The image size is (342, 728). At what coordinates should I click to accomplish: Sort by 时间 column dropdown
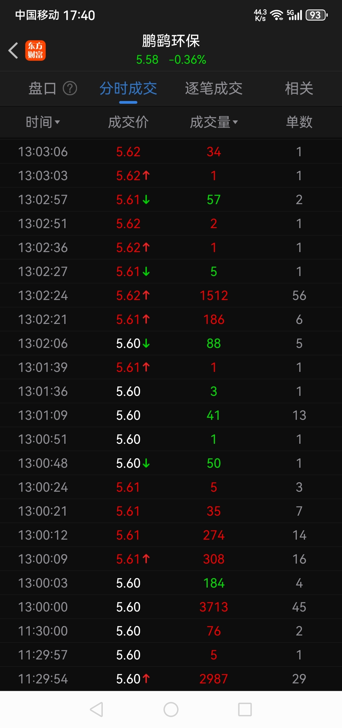[x=43, y=122]
